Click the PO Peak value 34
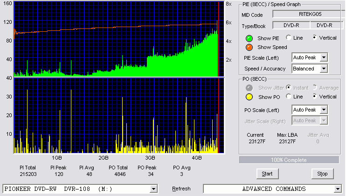The height and width of the screenshot is (196, 346). point(151,174)
